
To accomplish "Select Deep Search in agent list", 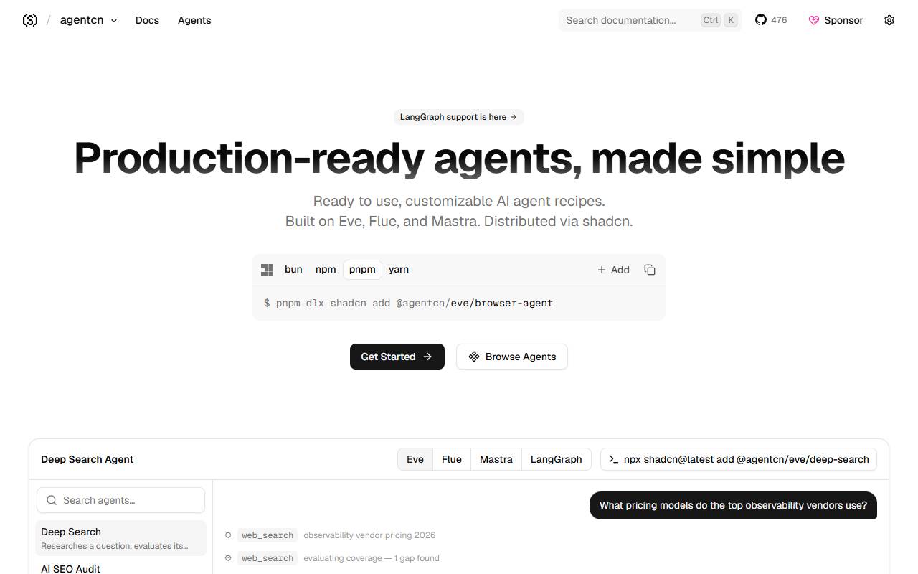I will 120,538.
